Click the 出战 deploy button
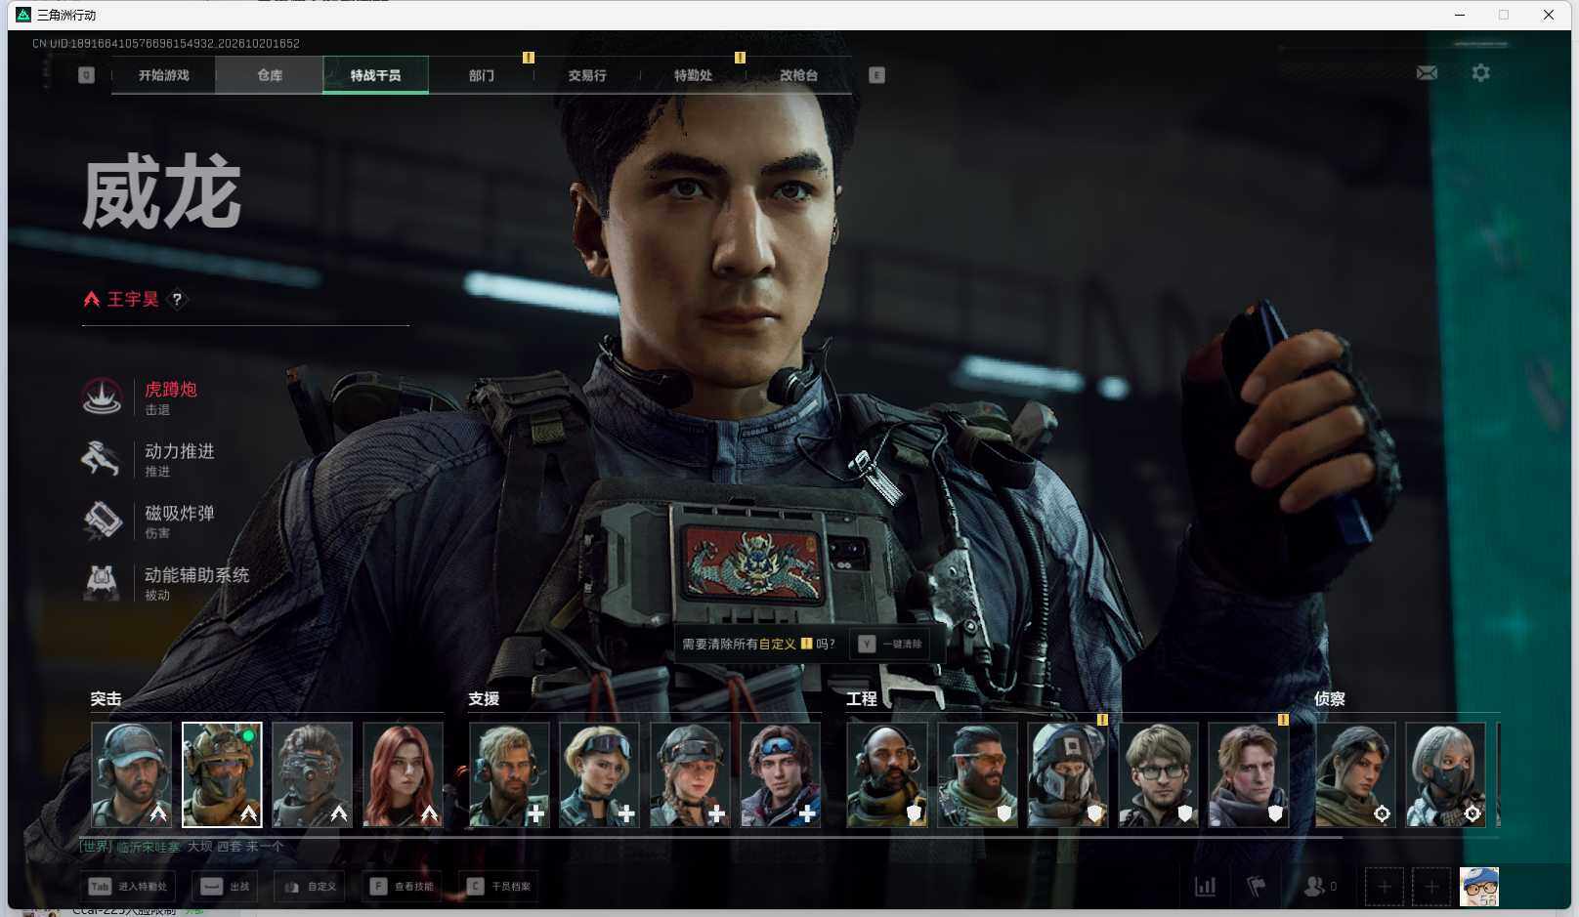This screenshot has width=1579, height=917. 225,887
